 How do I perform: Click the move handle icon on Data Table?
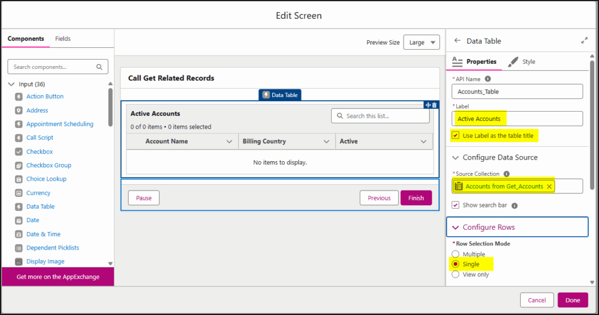point(428,105)
